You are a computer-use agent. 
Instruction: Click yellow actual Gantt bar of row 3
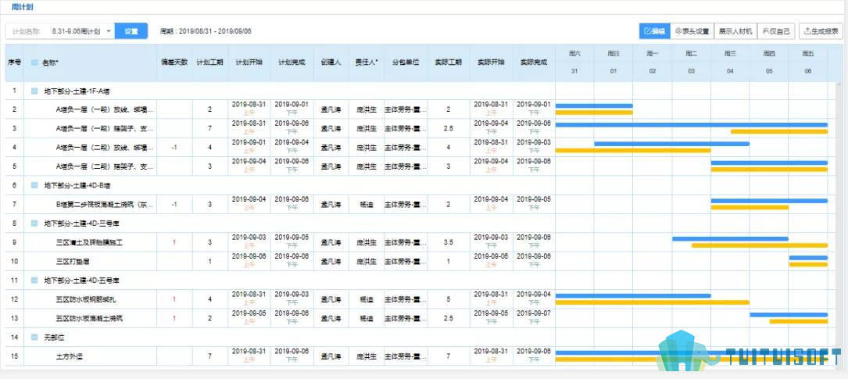pyautogui.click(x=779, y=131)
